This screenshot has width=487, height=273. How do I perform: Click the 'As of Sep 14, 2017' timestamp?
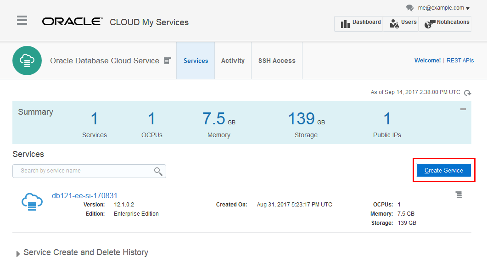point(415,92)
